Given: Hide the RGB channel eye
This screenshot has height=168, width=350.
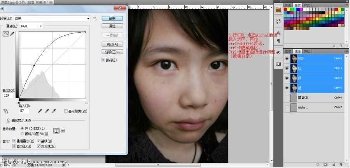Looking at the screenshot, I should pyautogui.click(x=287, y=59).
